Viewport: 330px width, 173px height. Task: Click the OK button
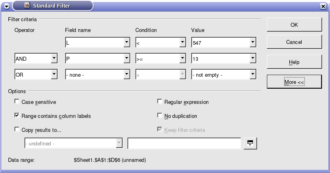(x=294, y=25)
